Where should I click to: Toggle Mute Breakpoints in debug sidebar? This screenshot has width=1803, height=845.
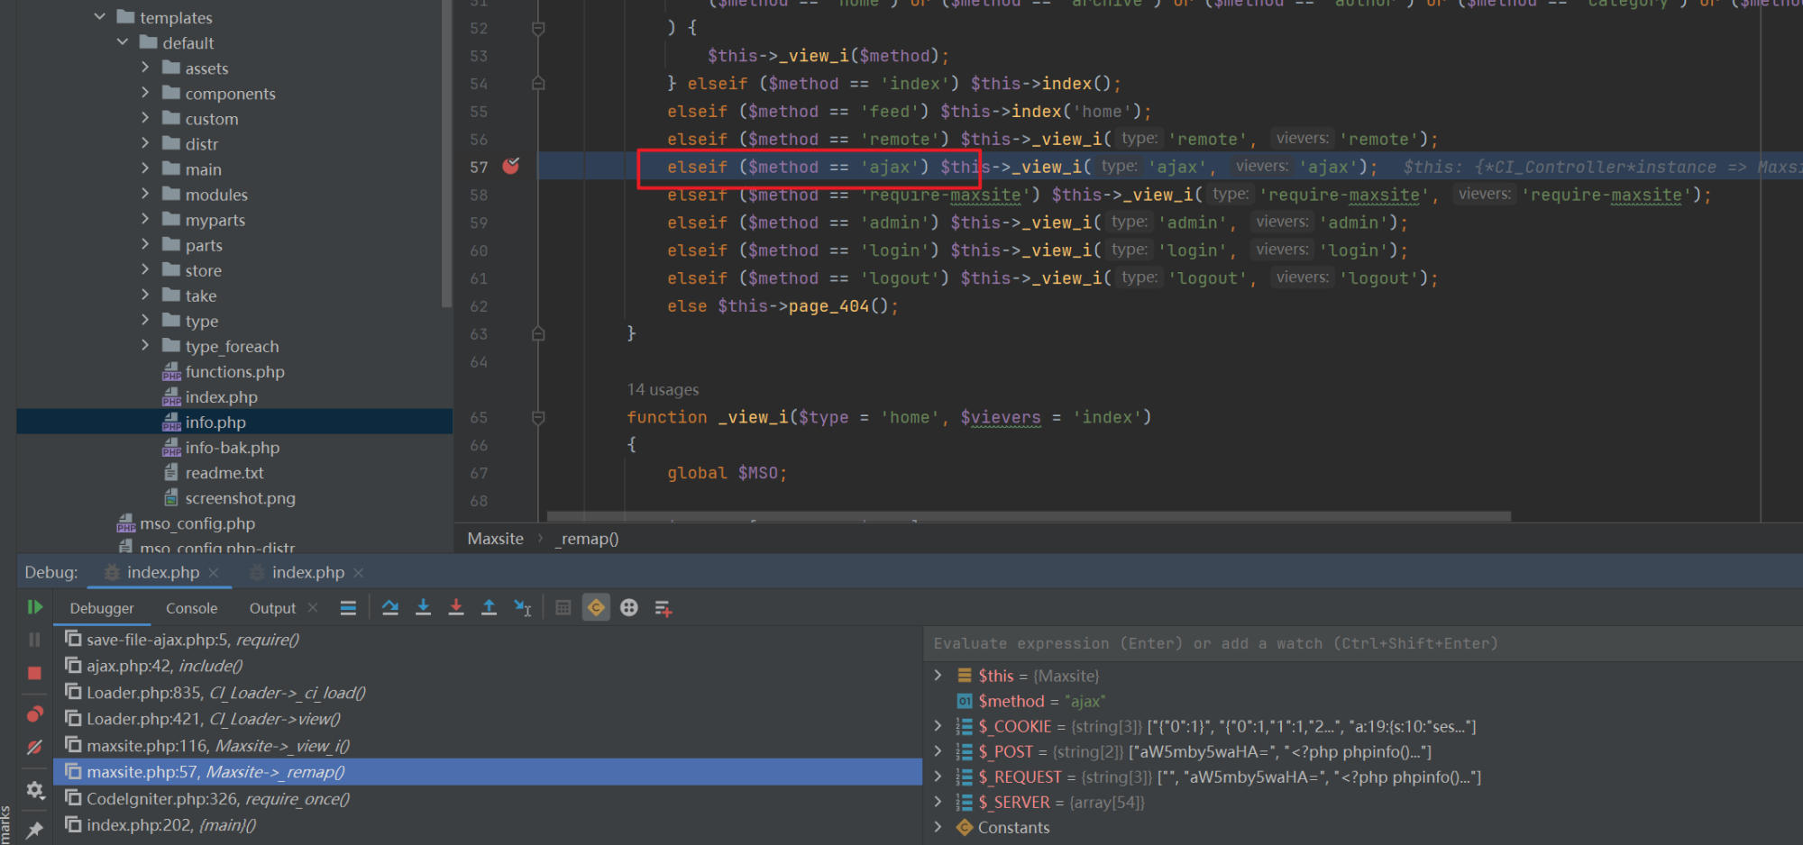coord(34,747)
